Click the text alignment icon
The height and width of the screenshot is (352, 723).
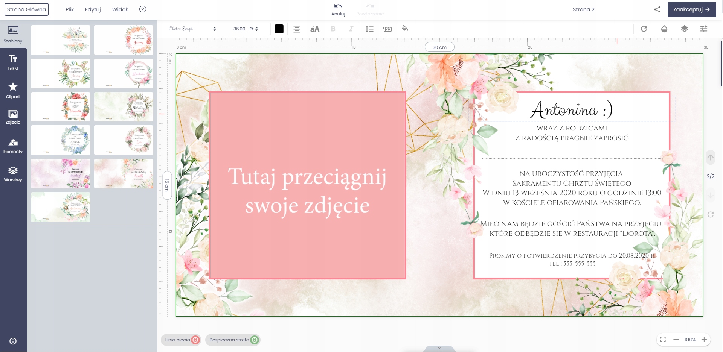[x=297, y=29]
